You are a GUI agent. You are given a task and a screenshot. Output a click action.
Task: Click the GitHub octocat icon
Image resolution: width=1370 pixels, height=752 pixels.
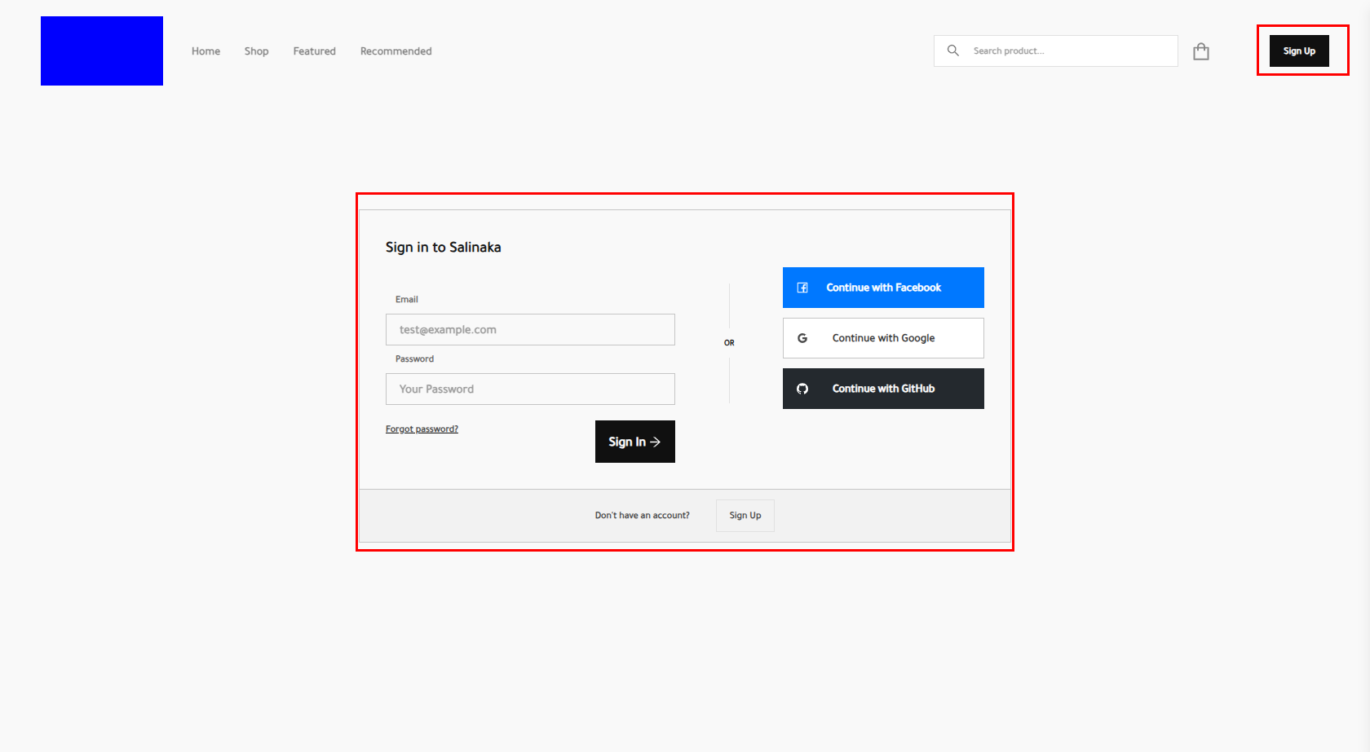(802, 389)
